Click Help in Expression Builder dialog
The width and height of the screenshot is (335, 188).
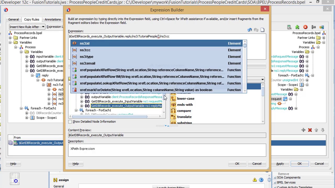(x=76, y=164)
